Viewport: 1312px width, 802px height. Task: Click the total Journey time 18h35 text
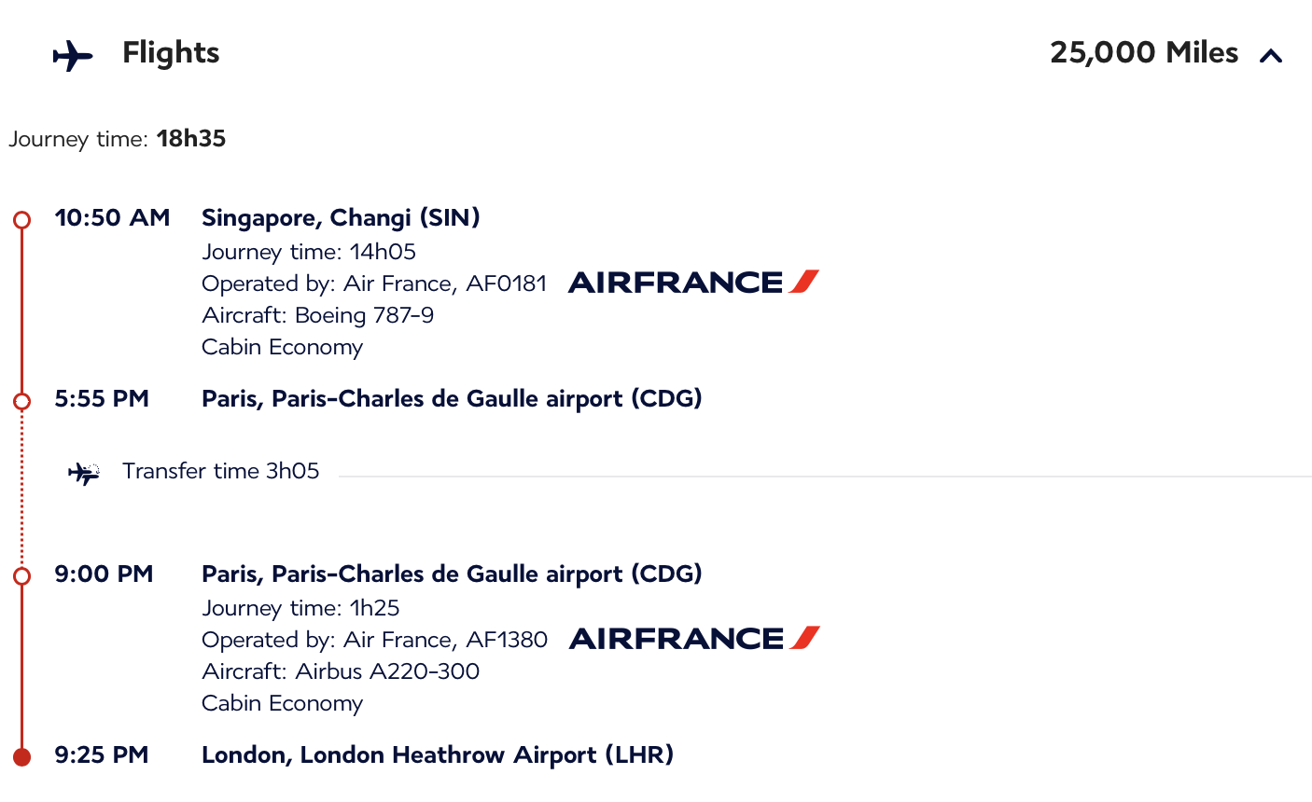click(x=118, y=139)
